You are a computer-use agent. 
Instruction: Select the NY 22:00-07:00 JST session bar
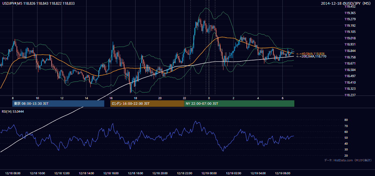[239, 104]
